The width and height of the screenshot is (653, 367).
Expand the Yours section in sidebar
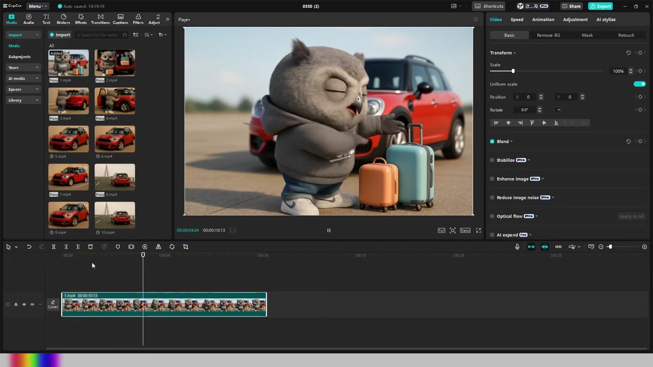(23, 67)
